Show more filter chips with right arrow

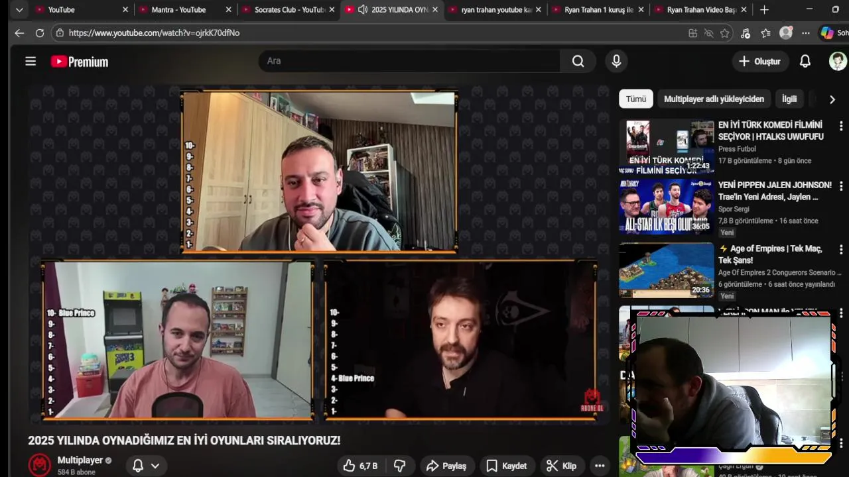(x=832, y=99)
